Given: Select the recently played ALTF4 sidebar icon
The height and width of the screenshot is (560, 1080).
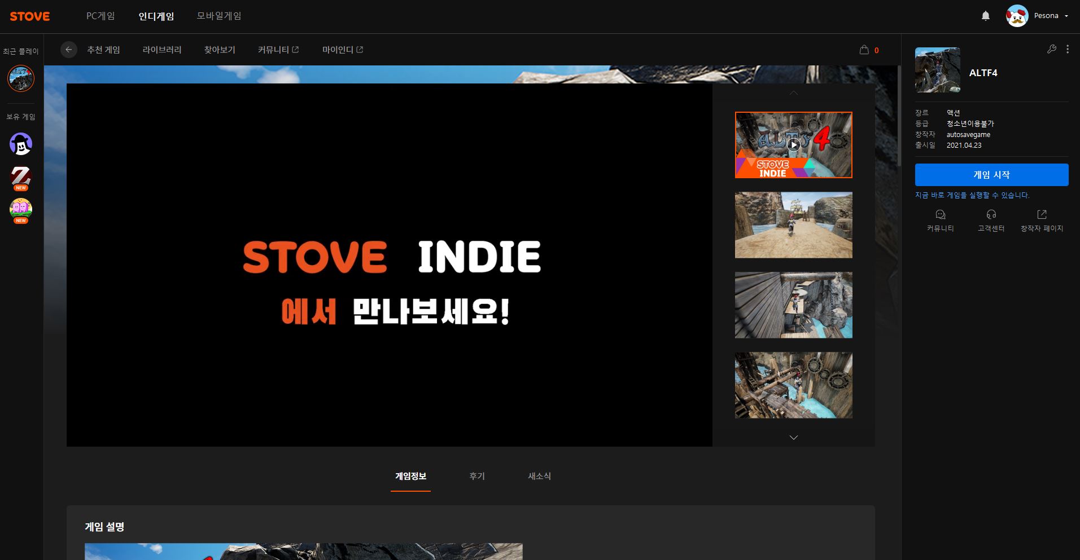Looking at the screenshot, I should (21, 78).
